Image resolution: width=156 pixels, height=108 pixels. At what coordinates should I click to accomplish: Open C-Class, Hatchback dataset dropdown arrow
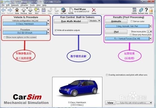[48, 24]
